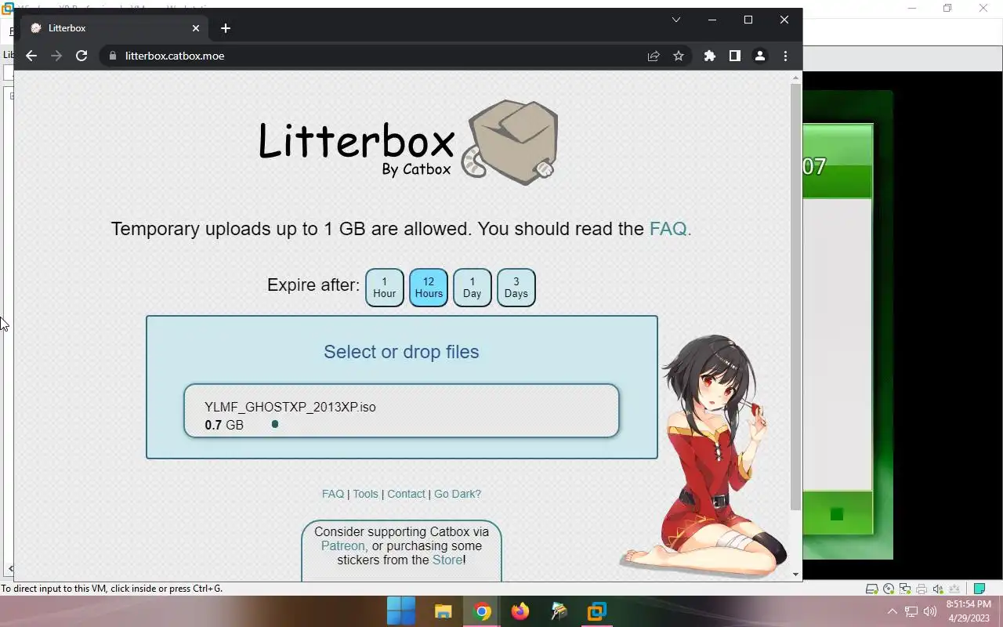Screen dimensions: 1003x627
Task: Open the taskbar app left of VMware
Action: point(559,611)
